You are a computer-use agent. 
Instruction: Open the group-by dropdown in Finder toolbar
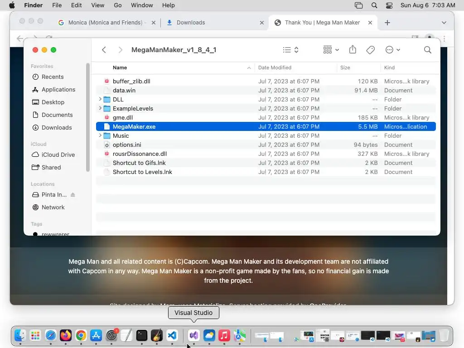click(x=331, y=50)
